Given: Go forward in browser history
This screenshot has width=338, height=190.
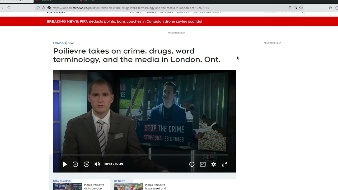Looking at the screenshot, I should (2, 8).
